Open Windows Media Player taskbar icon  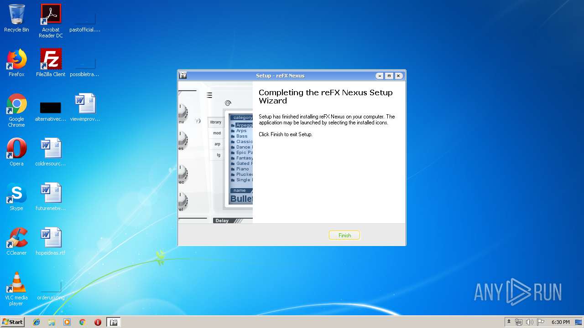coord(67,322)
